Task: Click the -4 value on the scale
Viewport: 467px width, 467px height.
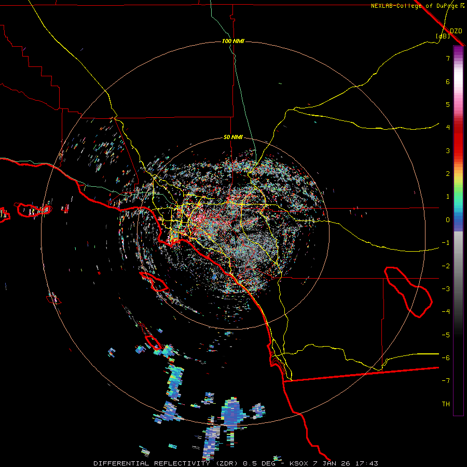Action: (446, 312)
